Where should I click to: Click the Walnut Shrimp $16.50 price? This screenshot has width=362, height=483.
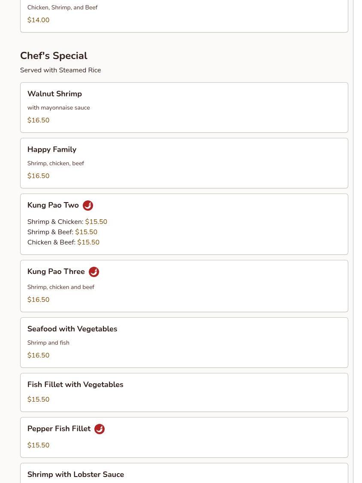coord(38,120)
